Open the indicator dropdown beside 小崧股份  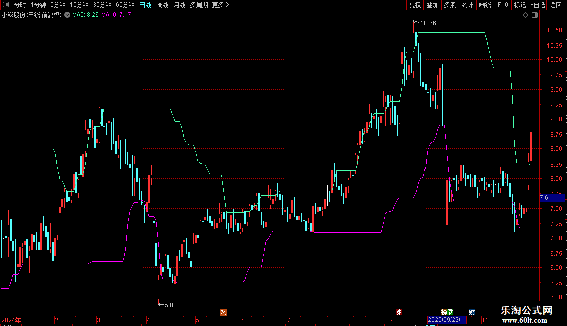tap(67, 15)
